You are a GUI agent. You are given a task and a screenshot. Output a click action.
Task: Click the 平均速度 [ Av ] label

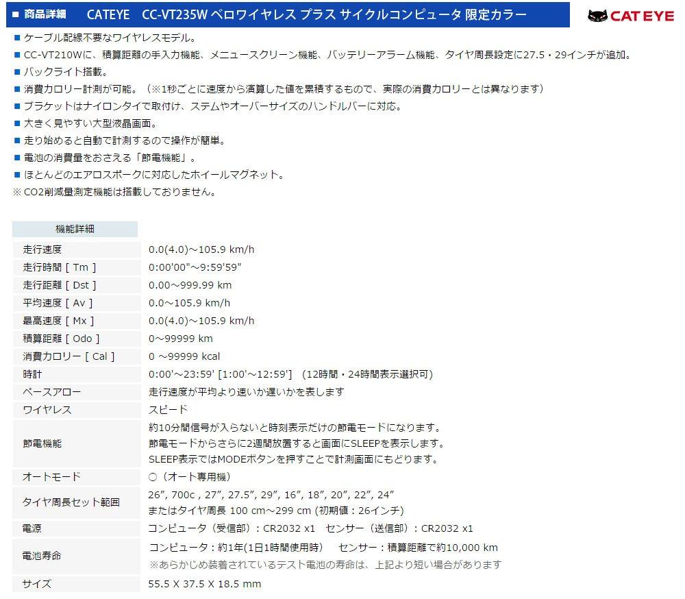58,303
